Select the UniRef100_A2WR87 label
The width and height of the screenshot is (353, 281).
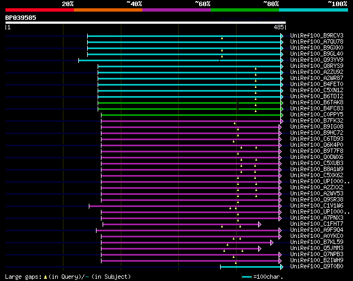(x=317, y=78)
